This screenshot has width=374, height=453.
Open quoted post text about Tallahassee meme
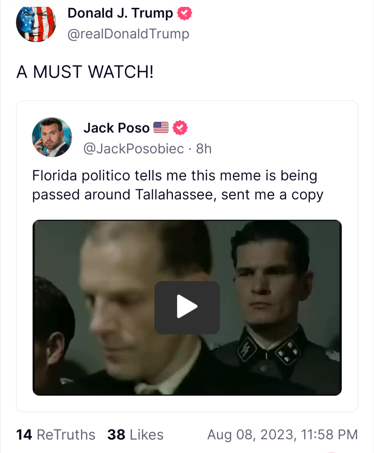click(178, 185)
